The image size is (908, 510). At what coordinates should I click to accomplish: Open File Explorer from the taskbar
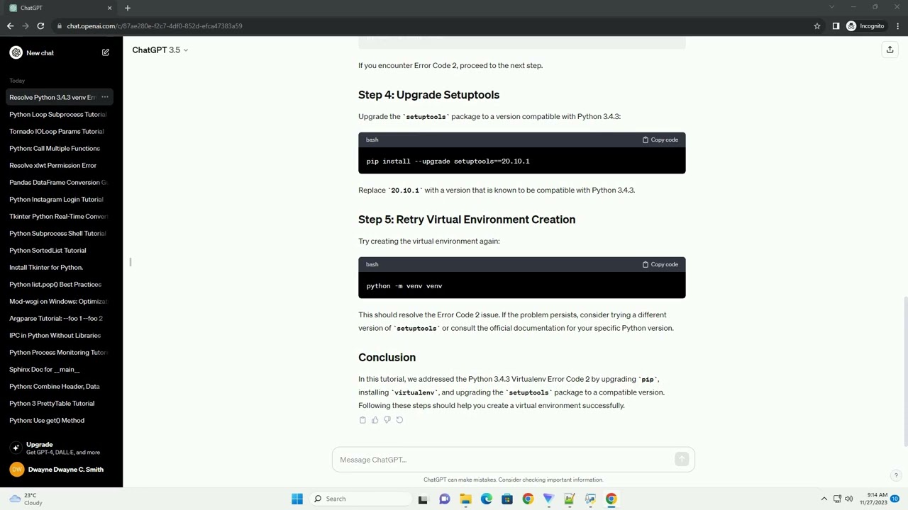pyautogui.click(x=465, y=499)
